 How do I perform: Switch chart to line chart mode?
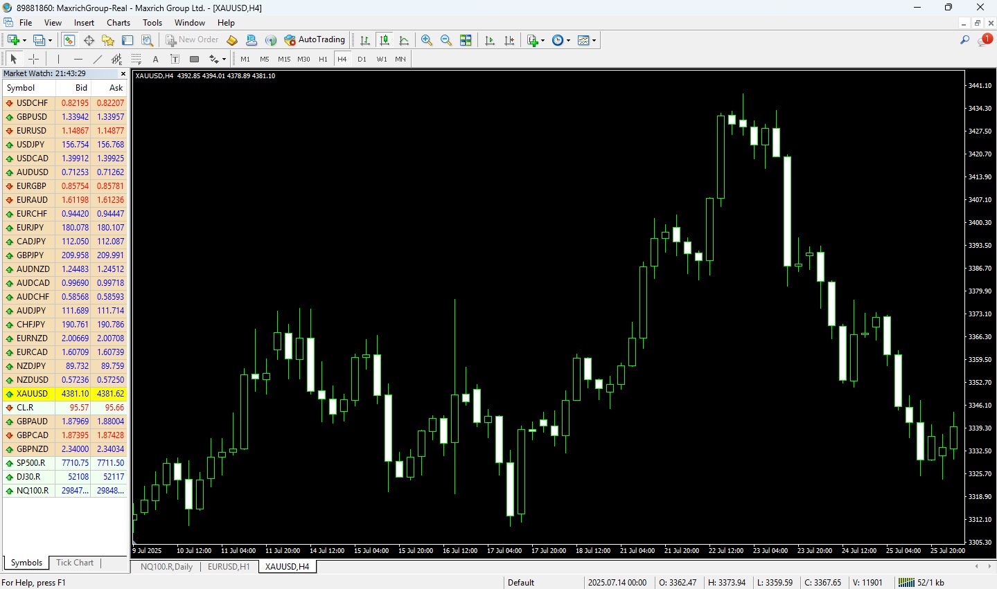404,40
